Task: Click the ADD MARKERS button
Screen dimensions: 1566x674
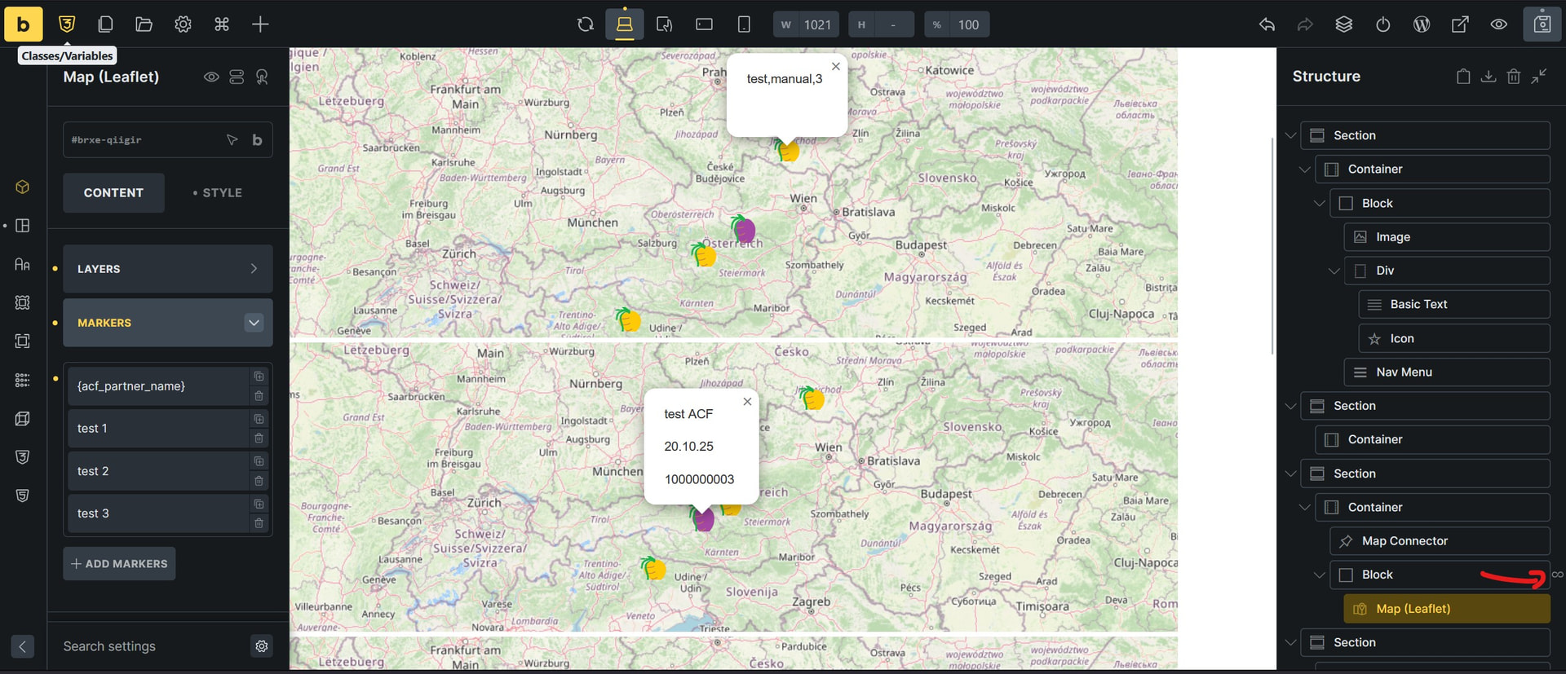Action: click(x=119, y=564)
